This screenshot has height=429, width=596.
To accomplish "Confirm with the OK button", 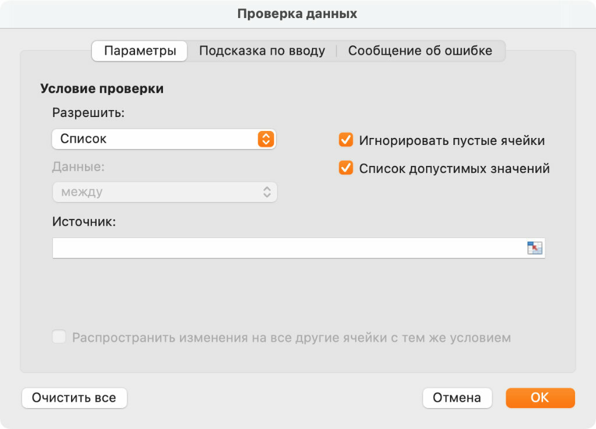I will (540, 398).
